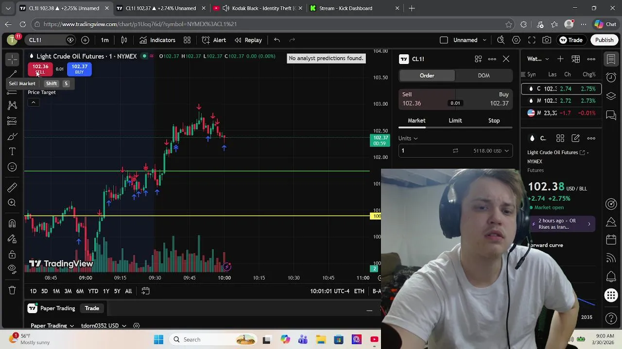Click the blue 102.37 BUY button
The height and width of the screenshot is (349, 622).
[79, 69]
